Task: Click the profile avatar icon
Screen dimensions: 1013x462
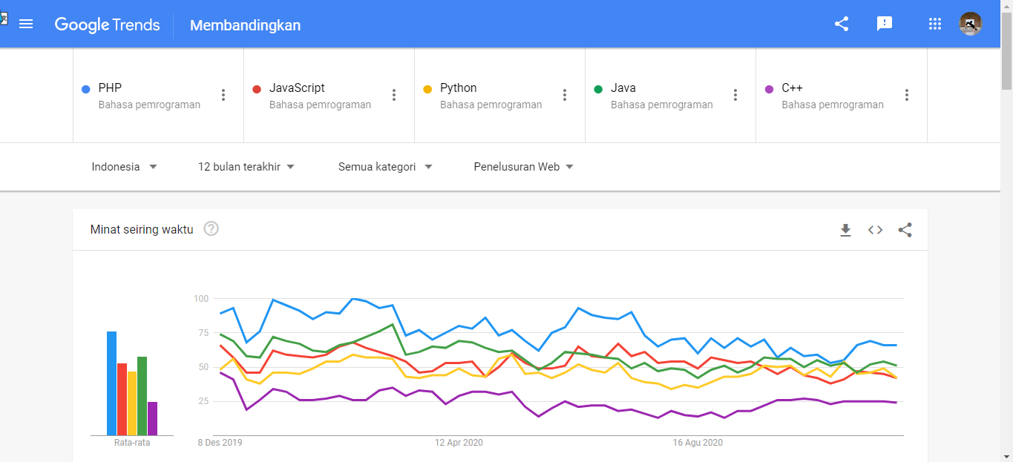Action: pyautogui.click(x=971, y=23)
